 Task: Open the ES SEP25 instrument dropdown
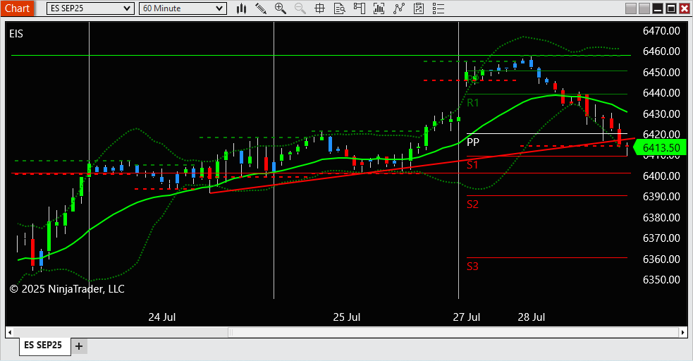[x=90, y=8]
